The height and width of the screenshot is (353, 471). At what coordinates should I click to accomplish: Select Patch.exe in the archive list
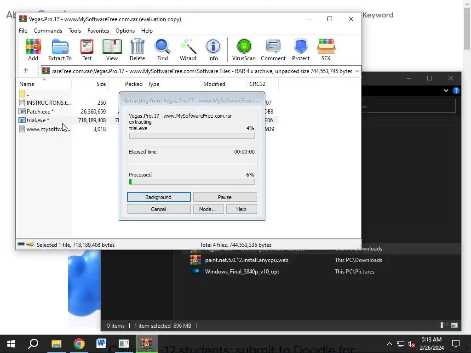click(44, 111)
